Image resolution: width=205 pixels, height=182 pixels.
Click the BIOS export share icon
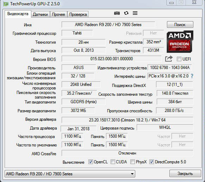pyautogui.click(x=169, y=59)
